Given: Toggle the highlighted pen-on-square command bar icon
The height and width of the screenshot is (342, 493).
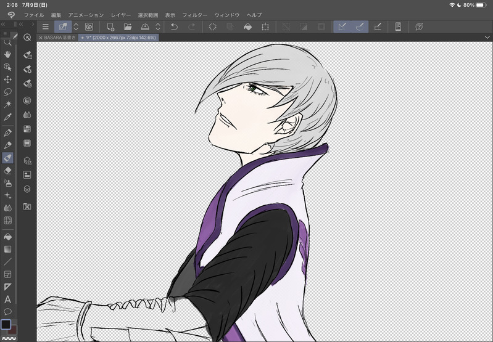Looking at the screenshot, I should 62,26.
